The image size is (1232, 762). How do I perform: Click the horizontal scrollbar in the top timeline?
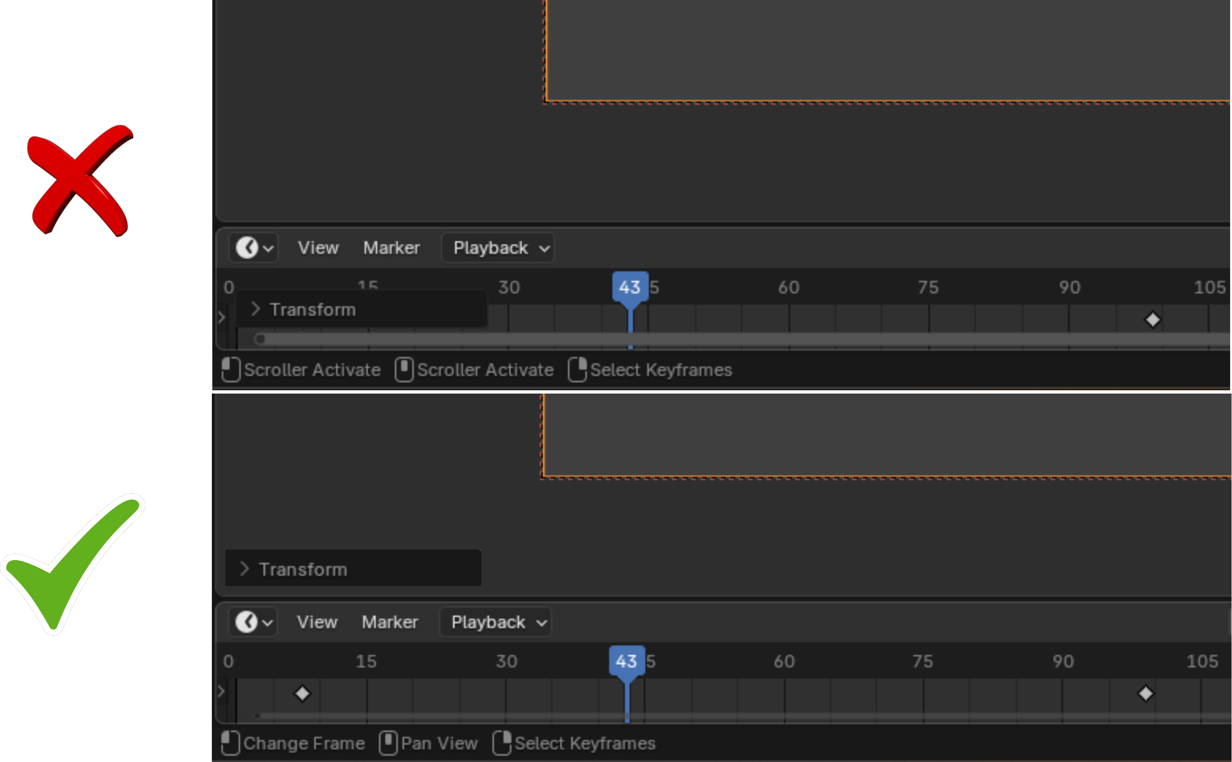(x=741, y=340)
